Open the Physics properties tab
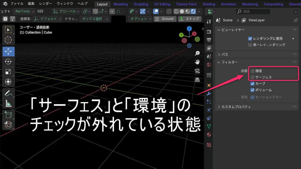The width and height of the screenshot is (301, 169). [209, 110]
